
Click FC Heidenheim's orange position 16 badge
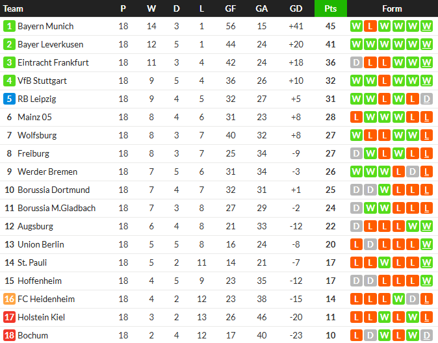pyautogui.click(x=9, y=299)
